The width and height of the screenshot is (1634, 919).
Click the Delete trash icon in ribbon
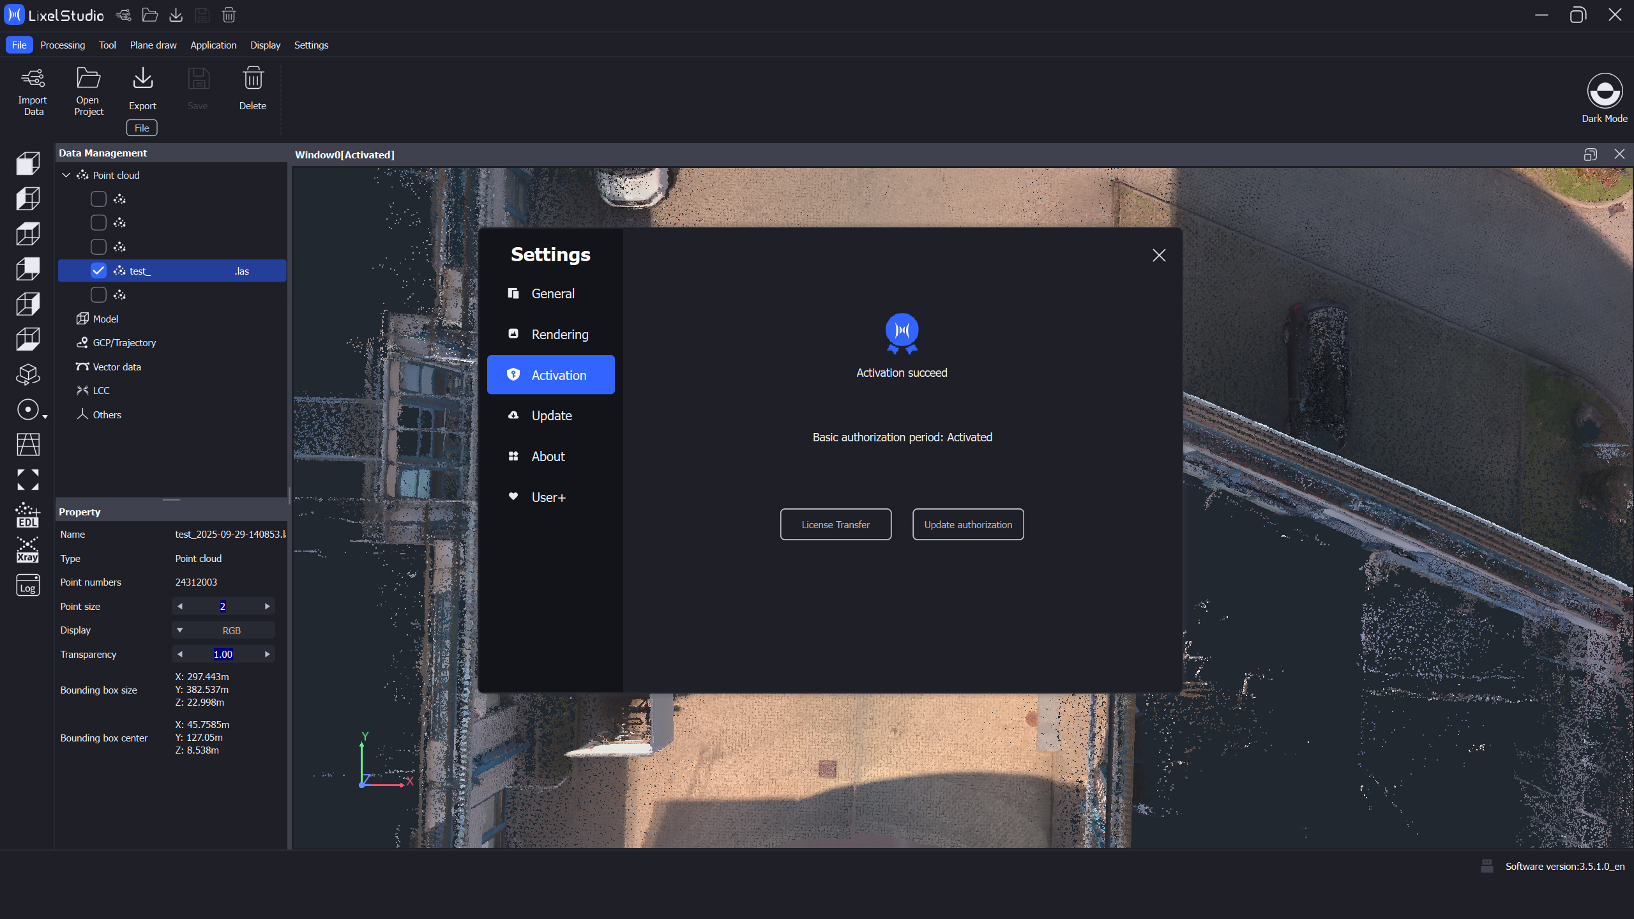(x=253, y=79)
